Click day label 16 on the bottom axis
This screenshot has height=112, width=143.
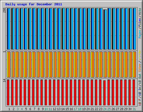[x=71, y=109]
